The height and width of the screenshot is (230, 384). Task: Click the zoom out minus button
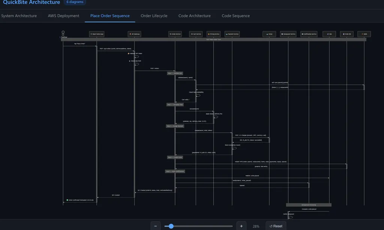(x=156, y=226)
